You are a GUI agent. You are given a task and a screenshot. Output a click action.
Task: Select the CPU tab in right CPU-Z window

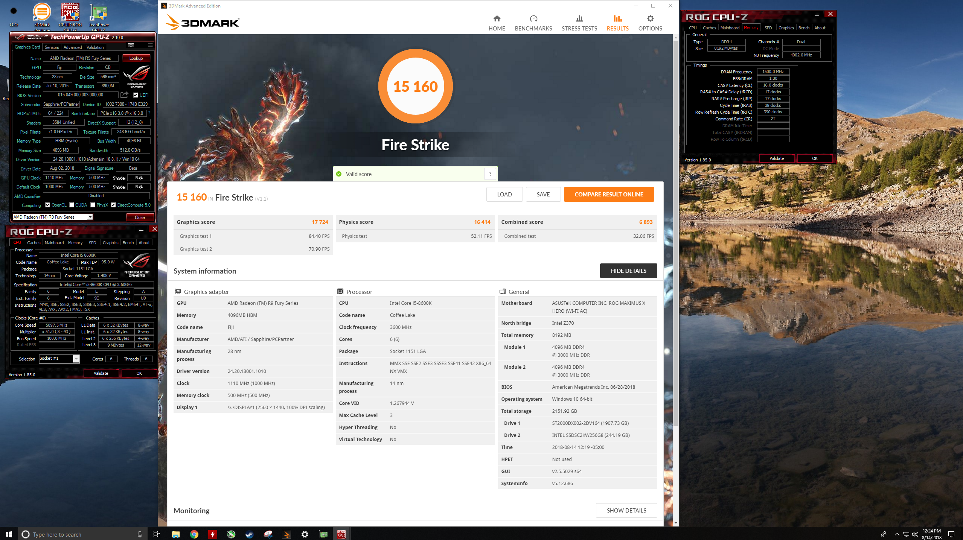tap(693, 28)
